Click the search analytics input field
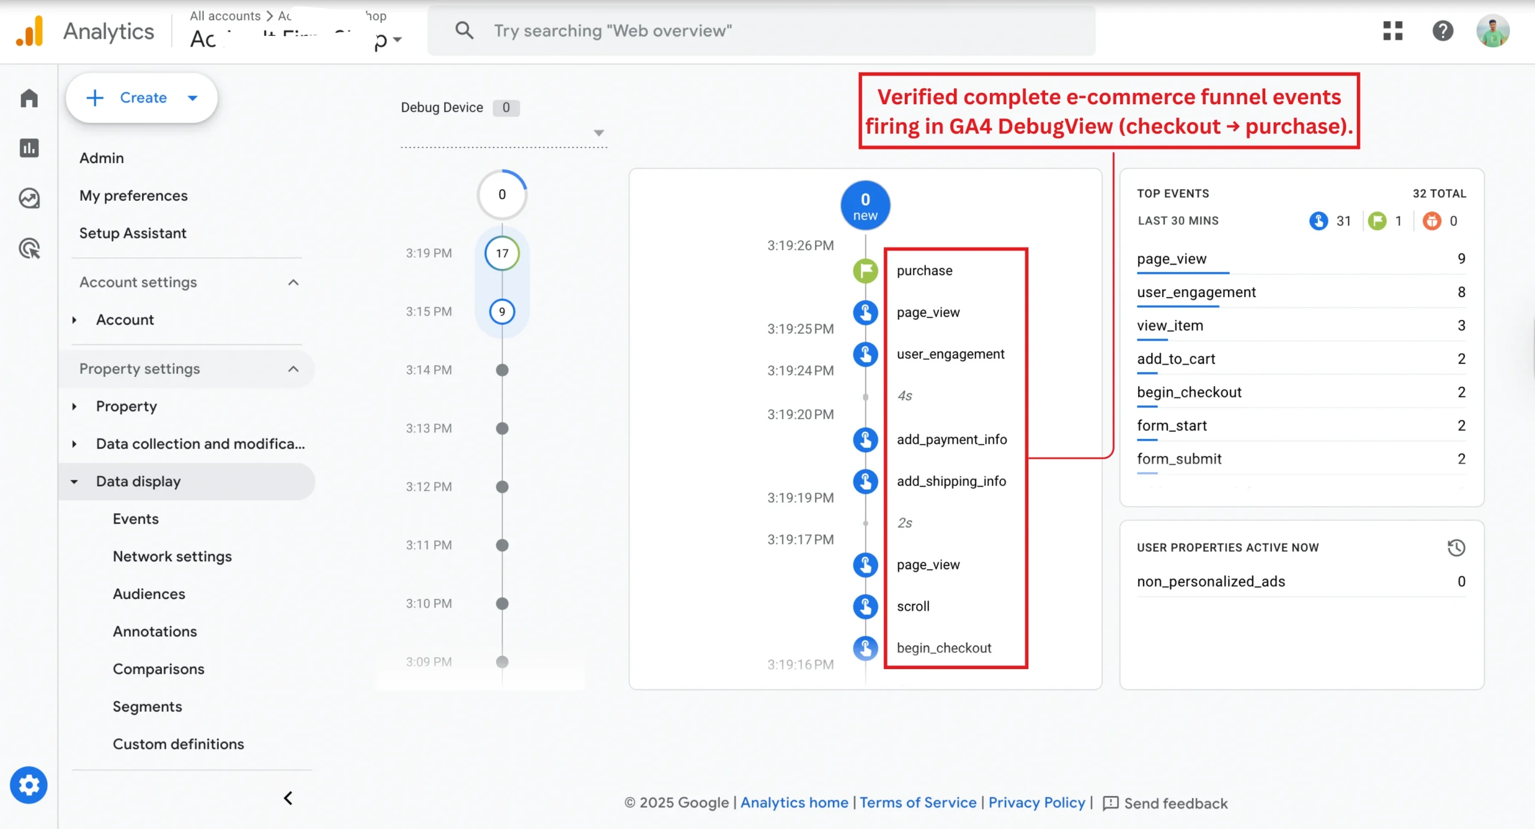The width and height of the screenshot is (1535, 829). click(x=762, y=31)
